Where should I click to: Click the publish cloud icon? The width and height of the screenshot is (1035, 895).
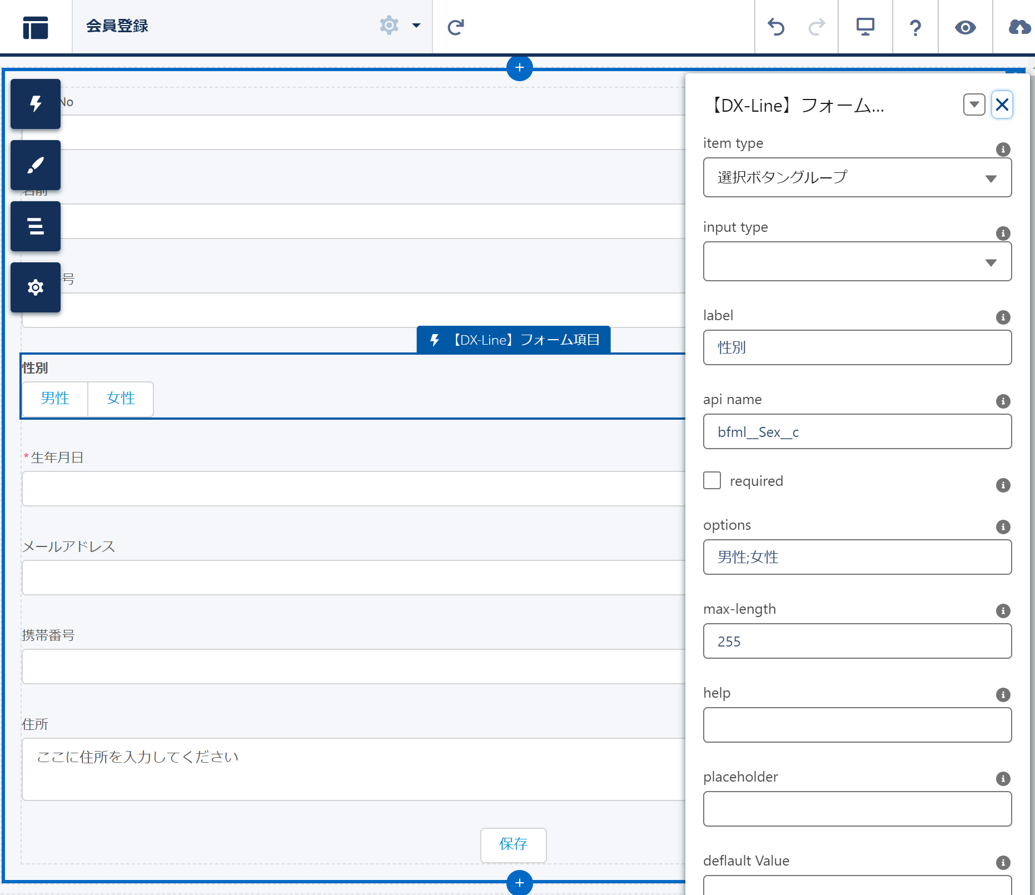[x=1019, y=27]
